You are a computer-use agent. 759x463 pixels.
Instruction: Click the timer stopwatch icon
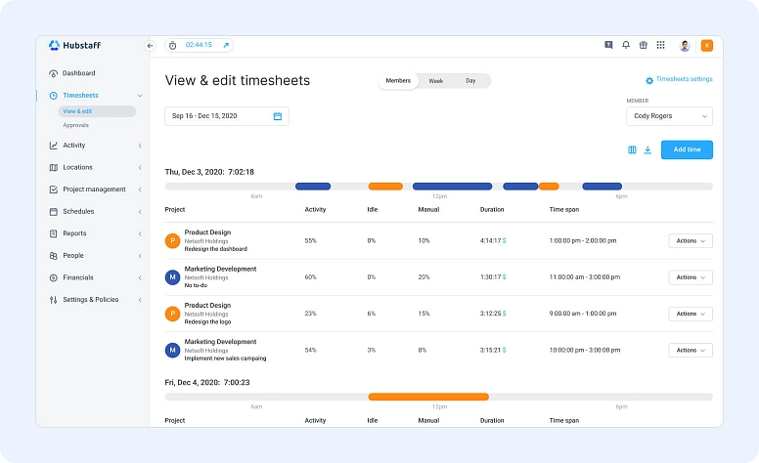(172, 45)
